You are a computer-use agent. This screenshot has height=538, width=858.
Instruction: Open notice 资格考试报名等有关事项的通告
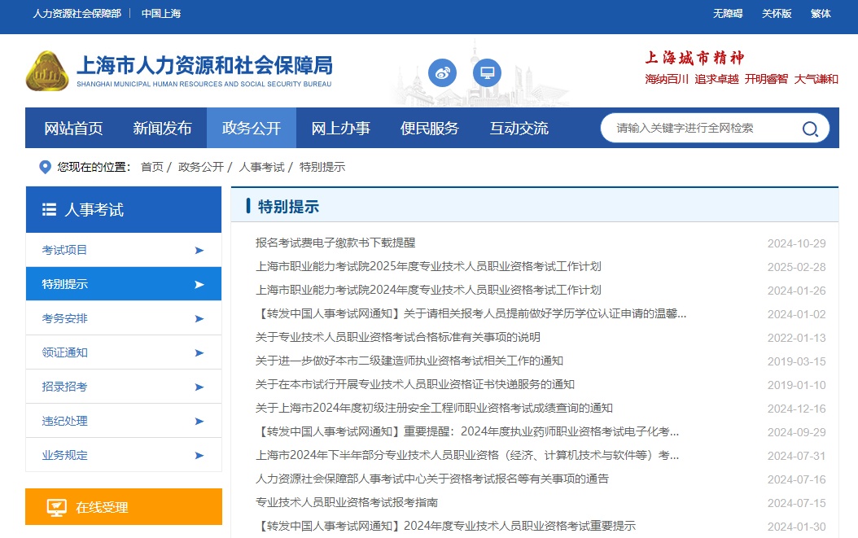[432, 479]
